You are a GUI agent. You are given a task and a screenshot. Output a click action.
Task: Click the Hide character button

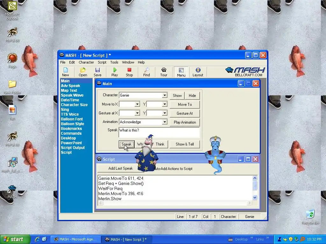coord(192,95)
